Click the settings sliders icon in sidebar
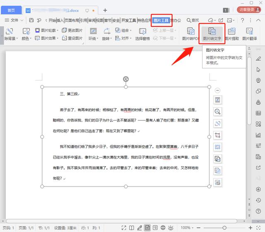 pos(258,145)
